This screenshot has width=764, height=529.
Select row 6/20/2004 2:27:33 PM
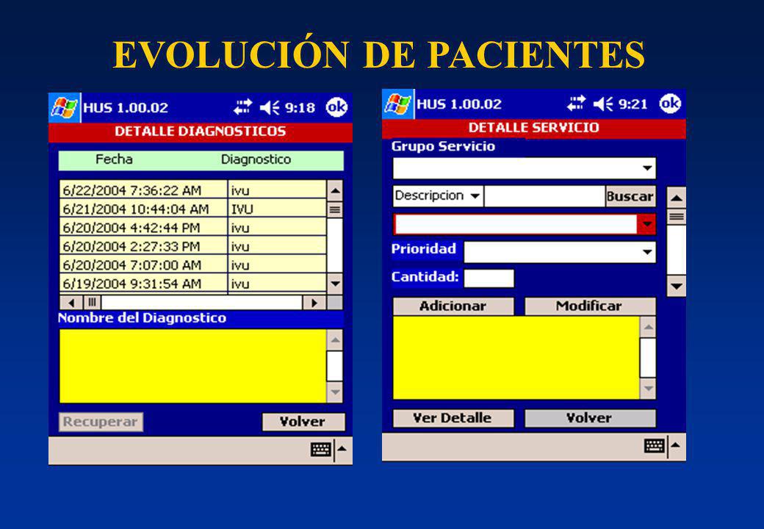click(193, 245)
